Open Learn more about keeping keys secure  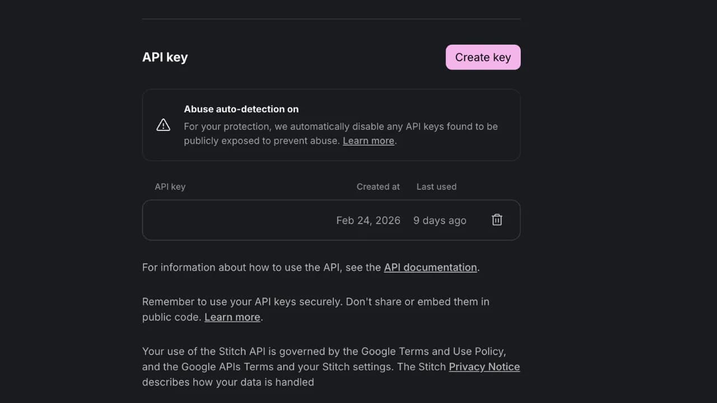pyautogui.click(x=232, y=317)
